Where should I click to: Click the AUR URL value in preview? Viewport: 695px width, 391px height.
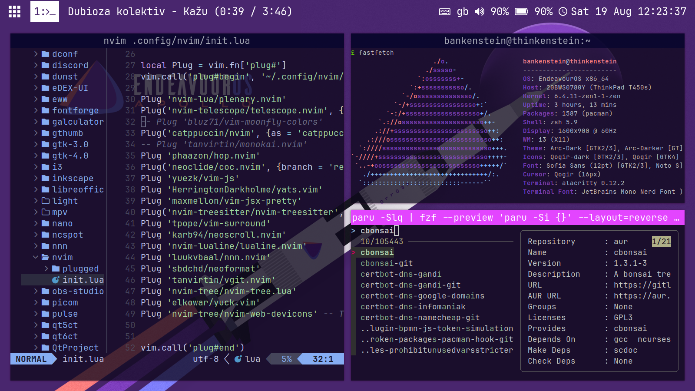tap(642, 295)
